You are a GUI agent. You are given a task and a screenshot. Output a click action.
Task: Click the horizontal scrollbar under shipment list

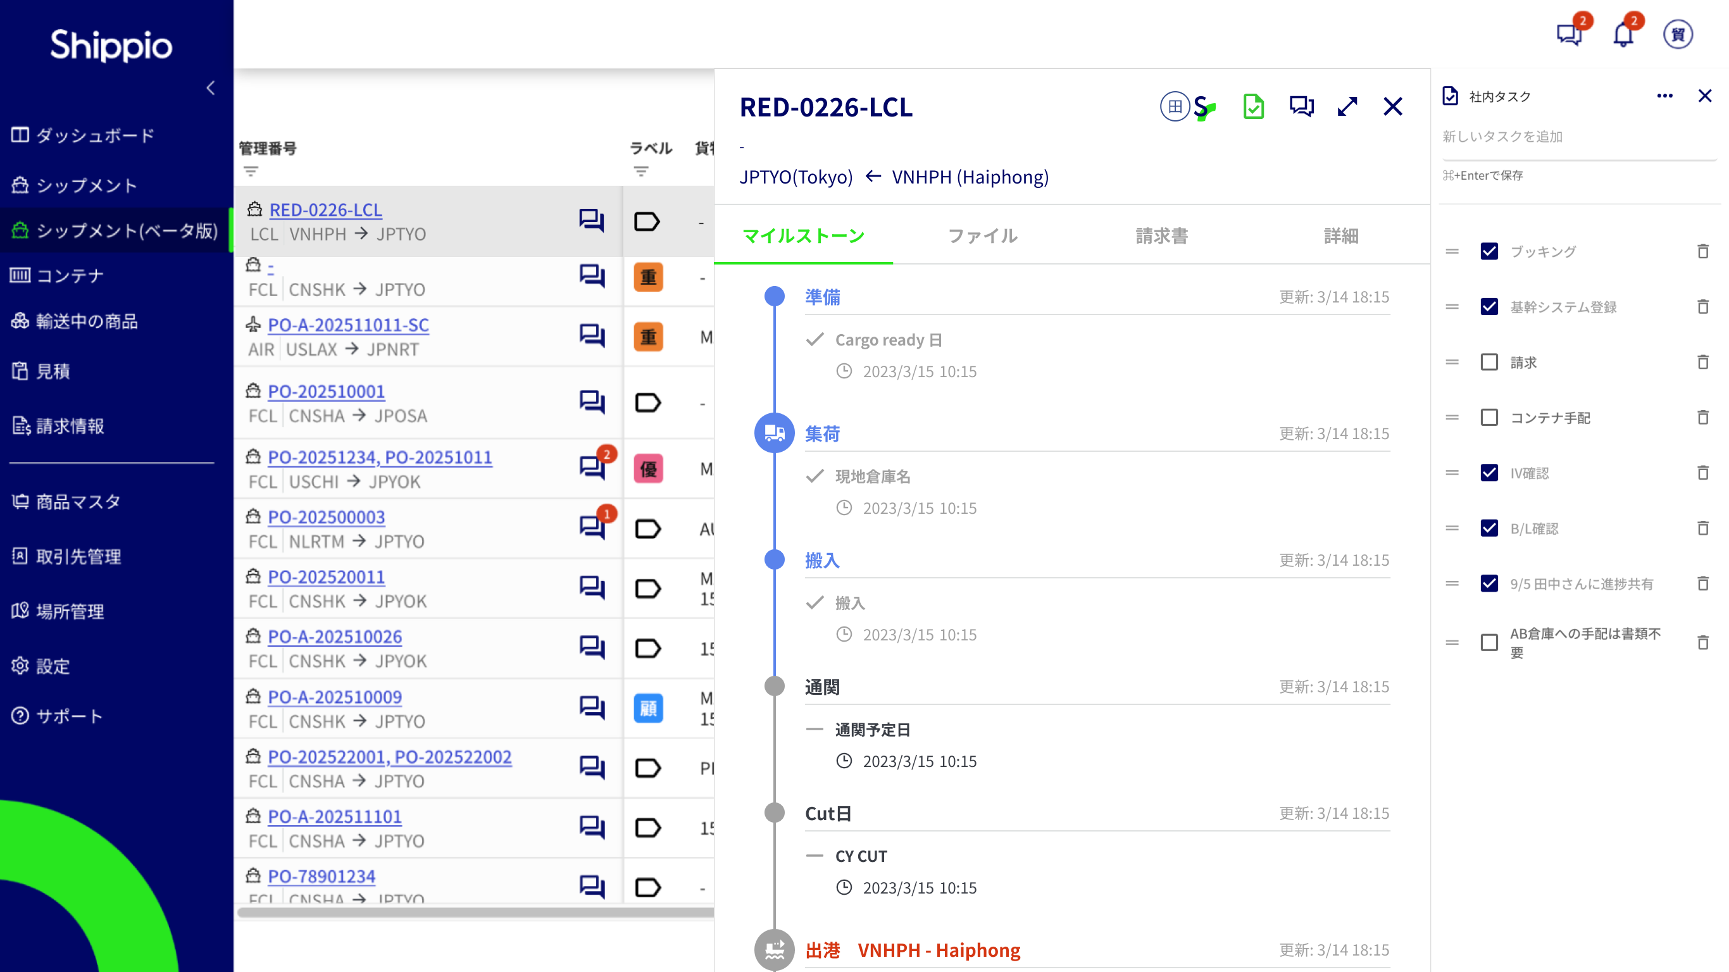[x=475, y=912]
